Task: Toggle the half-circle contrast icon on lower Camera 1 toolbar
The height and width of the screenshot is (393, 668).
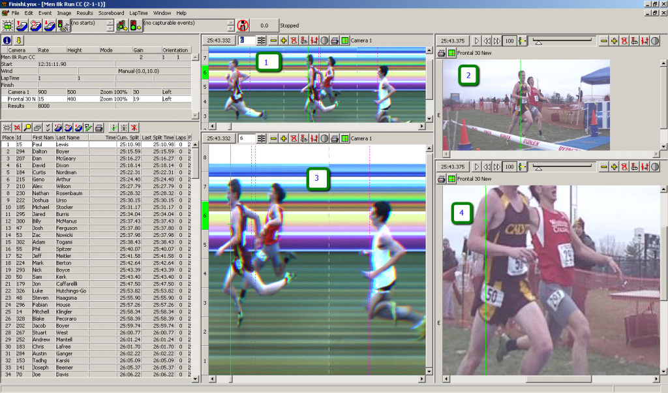Action: coord(324,138)
